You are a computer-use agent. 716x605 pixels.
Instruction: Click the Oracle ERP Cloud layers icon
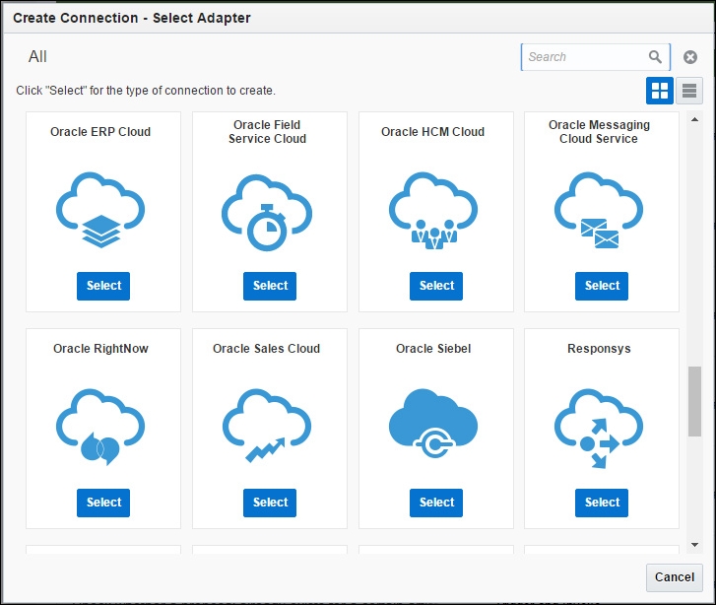(100, 210)
